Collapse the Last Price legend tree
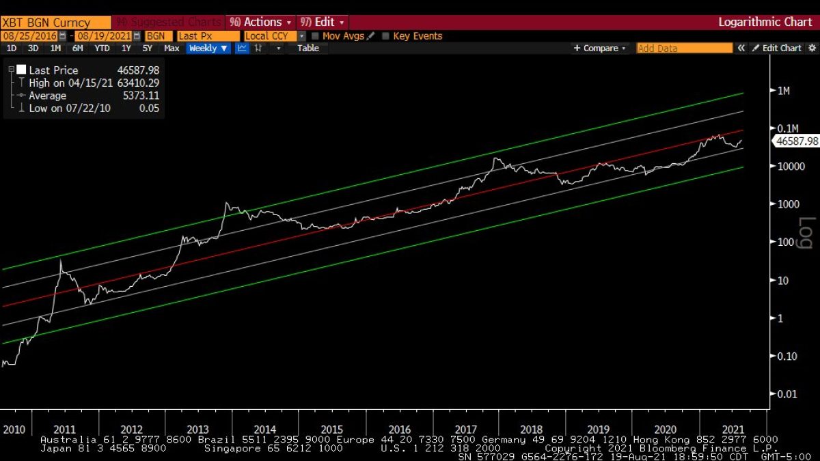The height and width of the screenshot is (461, 820). click(11, 70)
